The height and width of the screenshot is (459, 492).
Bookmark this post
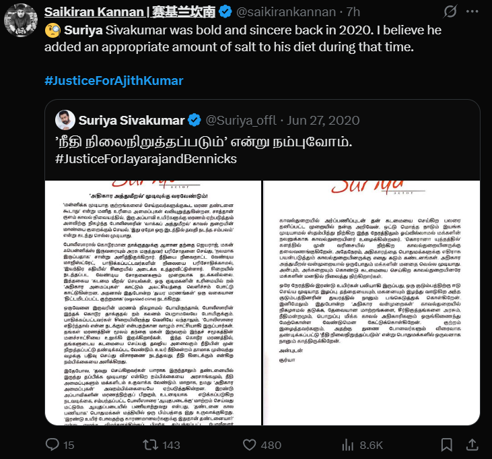click(446, 445)
